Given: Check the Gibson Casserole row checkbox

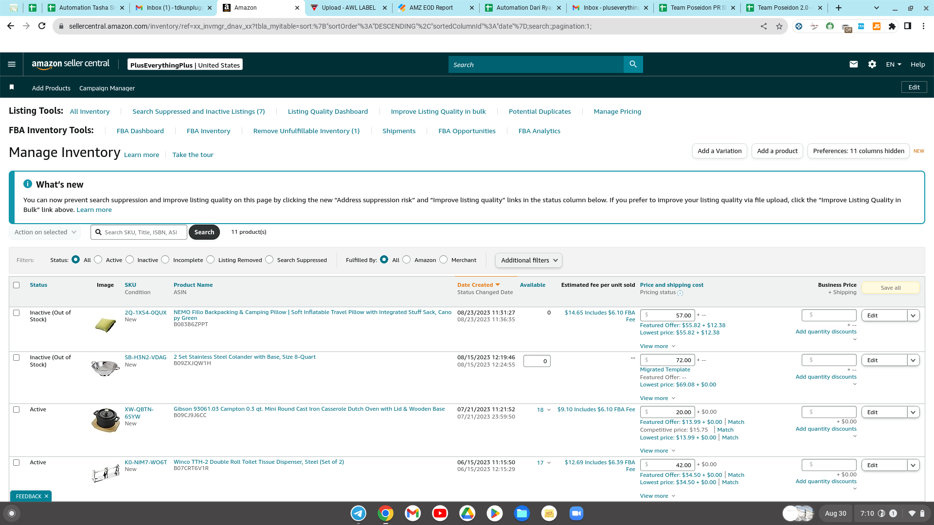Looking at the screenshot, I should pos(17,410).
